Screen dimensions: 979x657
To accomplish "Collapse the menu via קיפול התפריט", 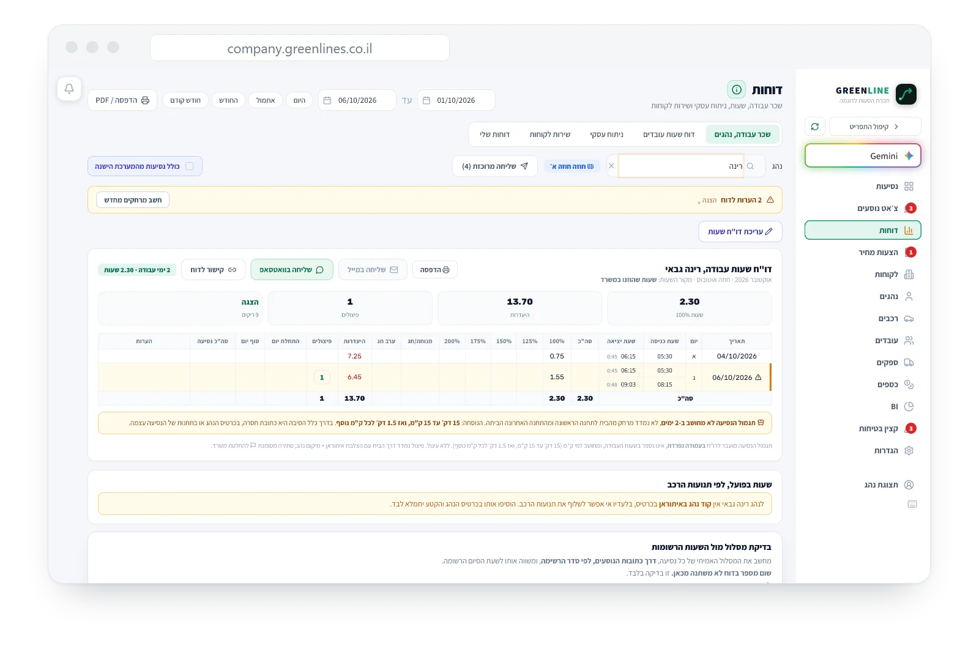I will pyautogui.click(x=875, y=127).
